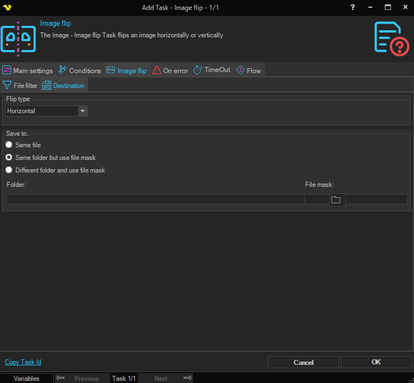Select Different folder and use file mask
This screenshot has width=414, height=383.
(x=9, y=170)
